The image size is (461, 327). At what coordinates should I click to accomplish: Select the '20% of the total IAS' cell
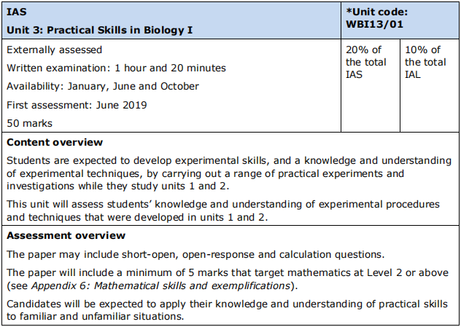click(x=371, y=85)
